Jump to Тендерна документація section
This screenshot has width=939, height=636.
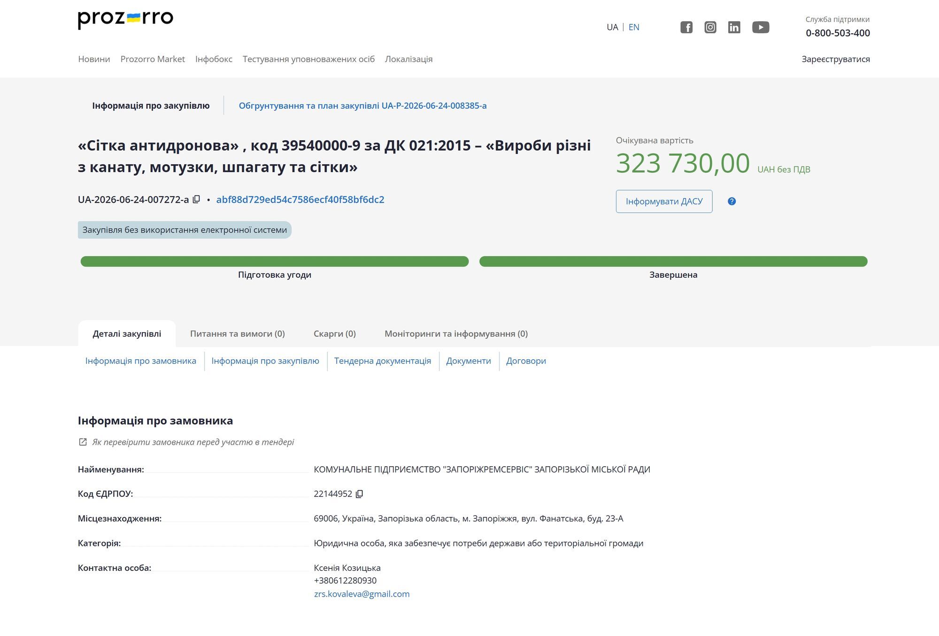coord(383,361)
